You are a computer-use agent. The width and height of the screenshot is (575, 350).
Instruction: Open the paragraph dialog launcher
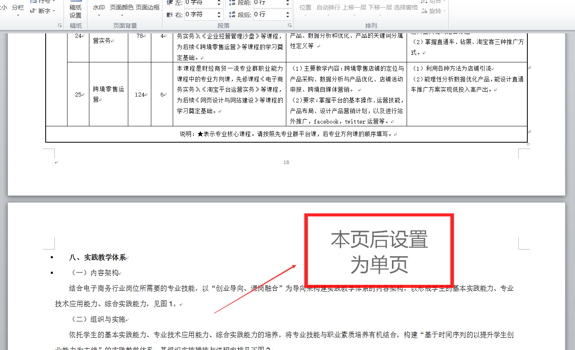pyautogui.click(x=289, y=25)
